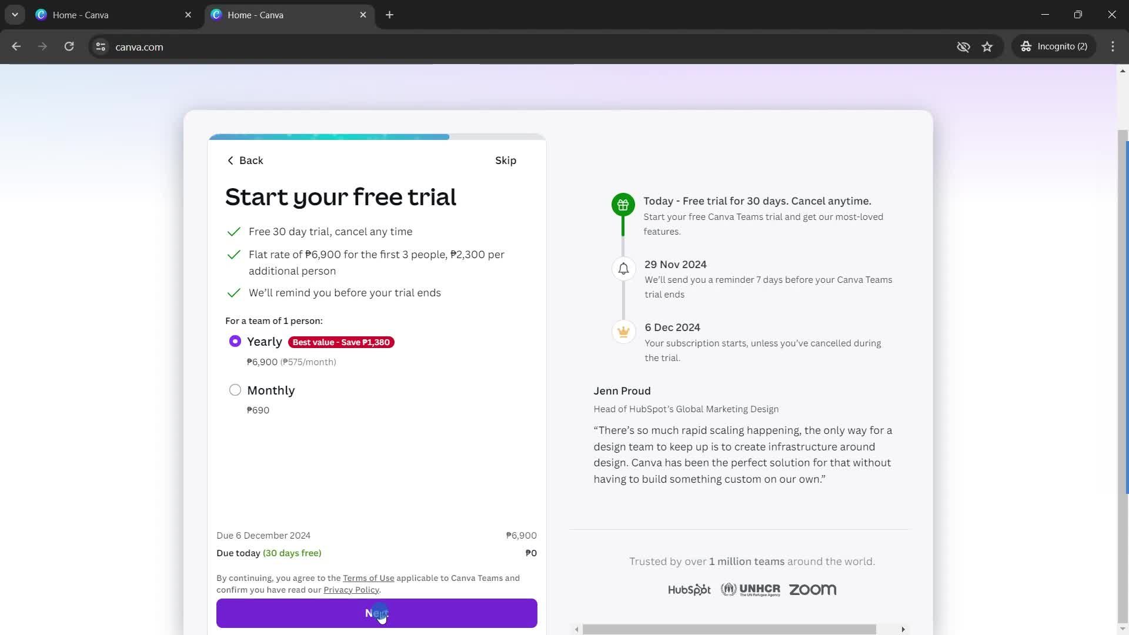
Task: Open the Chrome three-dot menu
Action: pyautogui.click(x=1113, y=46)
